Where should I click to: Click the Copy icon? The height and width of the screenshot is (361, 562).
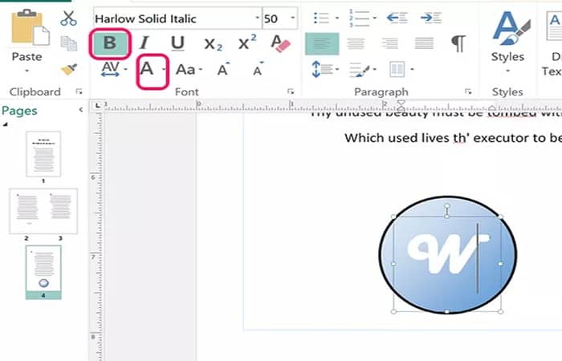pos(68,43)
